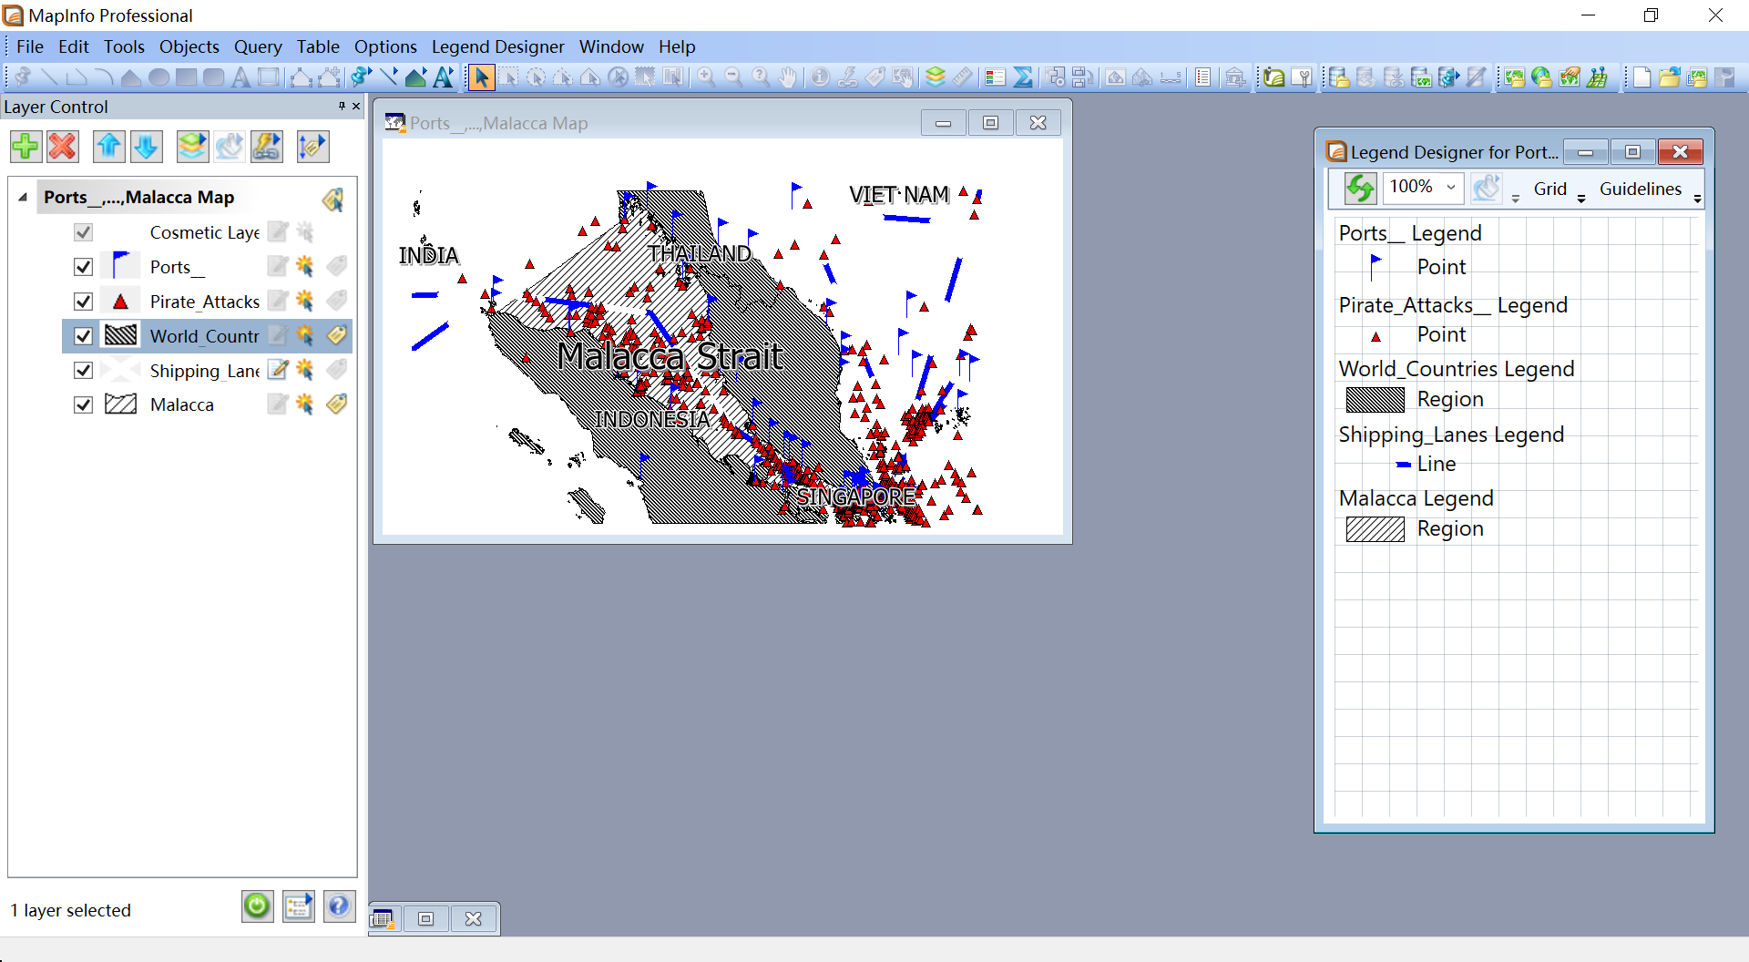
Task: Select the arrow Select tool in toolbar
Action: point(481,77)
